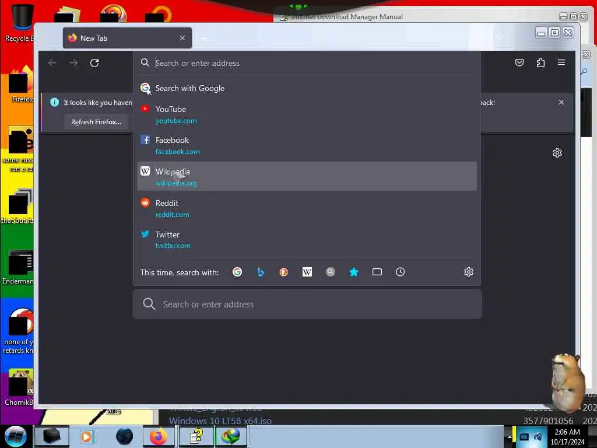Search this time with Google icon
Image resolution: width=597 pixels, height=448 pixels.
coord(237,272)
